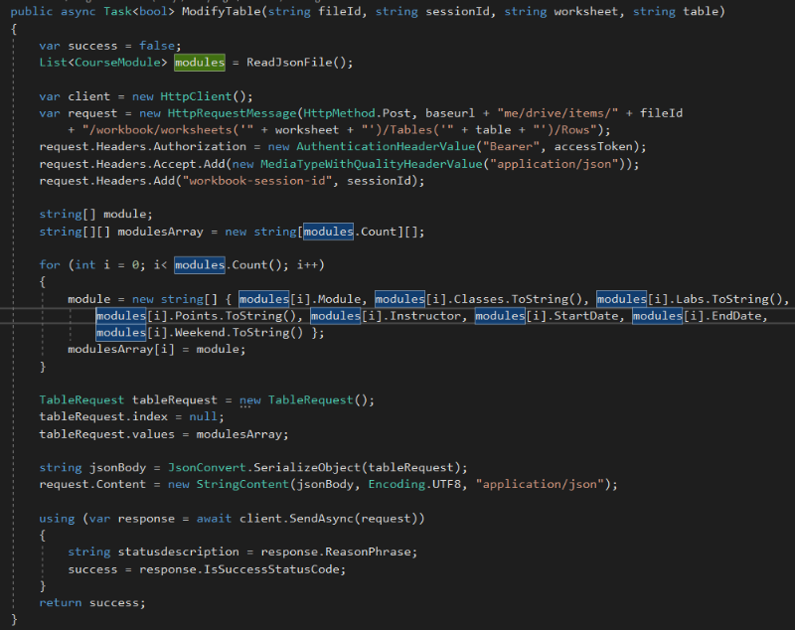795x630 pixels.
Task: Click the "workbook-session-id" string literal
Action: (x=256, y=181)
